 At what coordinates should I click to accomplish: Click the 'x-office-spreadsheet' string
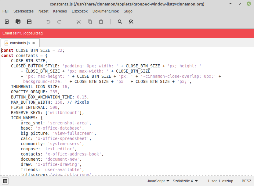[x=62, y=138]
